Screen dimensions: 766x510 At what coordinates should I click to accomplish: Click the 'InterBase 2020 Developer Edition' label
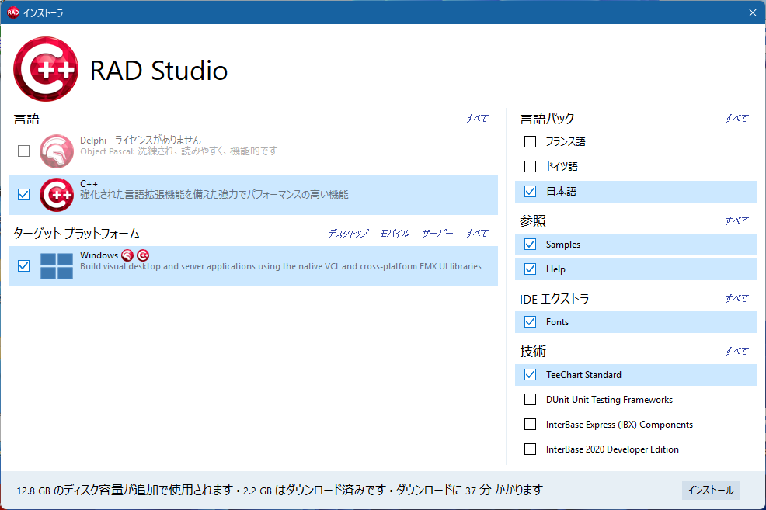click(x=612, y=449)
